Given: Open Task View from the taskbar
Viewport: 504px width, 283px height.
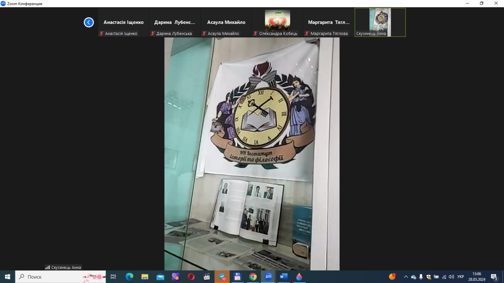Looking at the screenshot, I should click(113, 277).
